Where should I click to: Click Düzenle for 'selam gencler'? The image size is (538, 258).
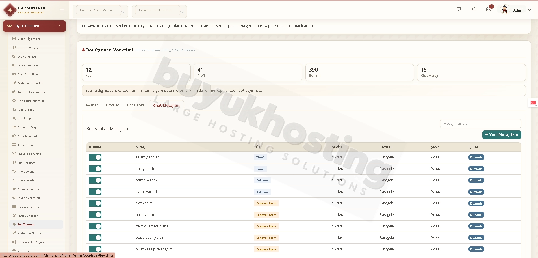click(x=476, y=157)
